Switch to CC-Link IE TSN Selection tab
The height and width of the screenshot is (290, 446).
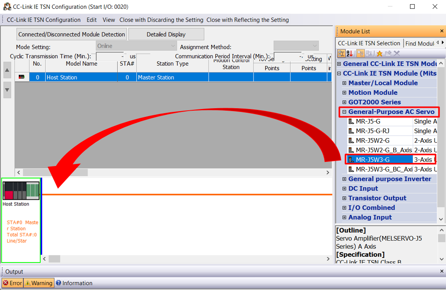tap(369, 43)
